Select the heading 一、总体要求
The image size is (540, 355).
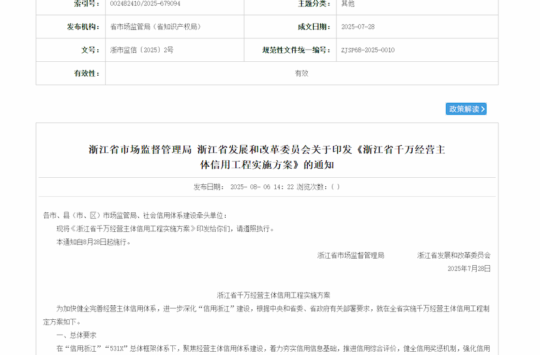[76, 335]
